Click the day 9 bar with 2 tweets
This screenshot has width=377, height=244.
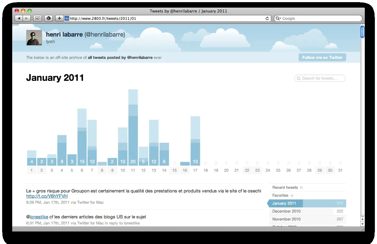(x=112, y=162)
